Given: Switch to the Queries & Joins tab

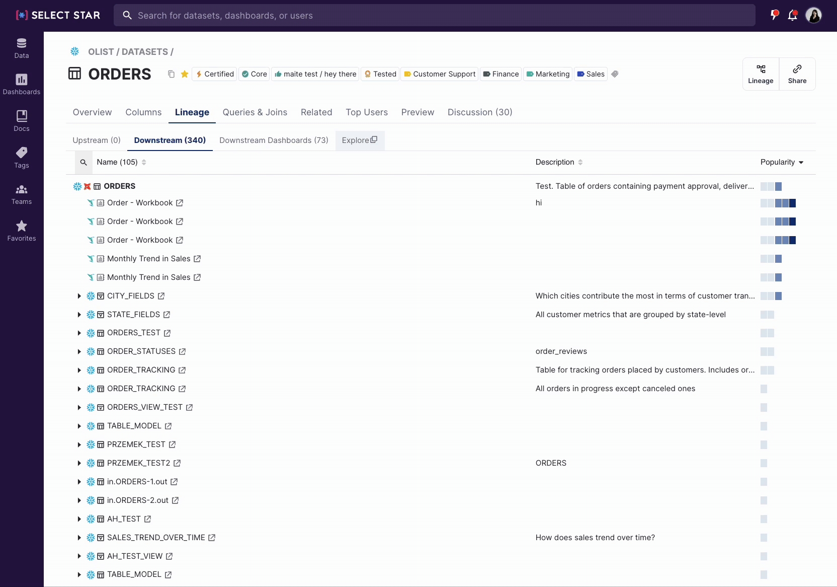Looking at the screenshot, I should coord(255,112).
